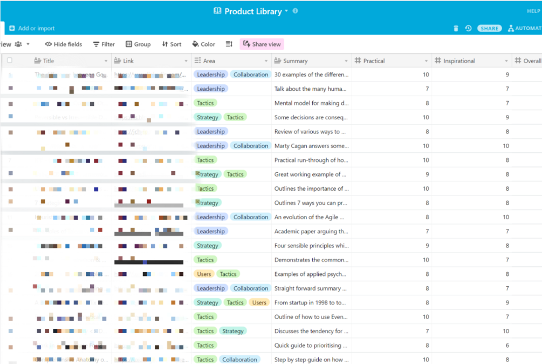Open Automations in the header

(525, 29)
